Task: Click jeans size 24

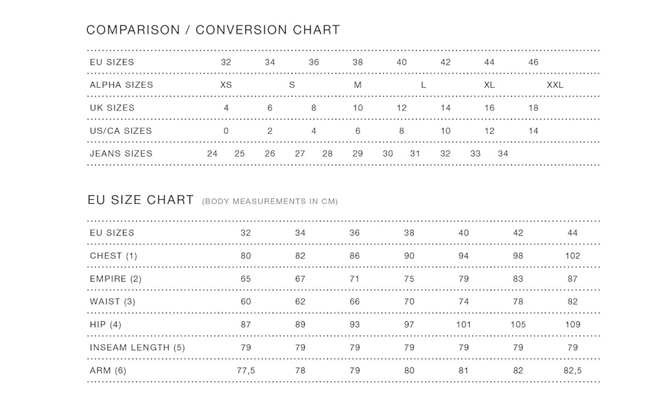Action: tap(212, 154)
